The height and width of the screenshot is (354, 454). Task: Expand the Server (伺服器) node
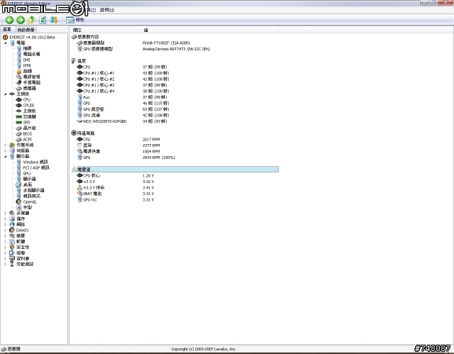pos(5,151)
